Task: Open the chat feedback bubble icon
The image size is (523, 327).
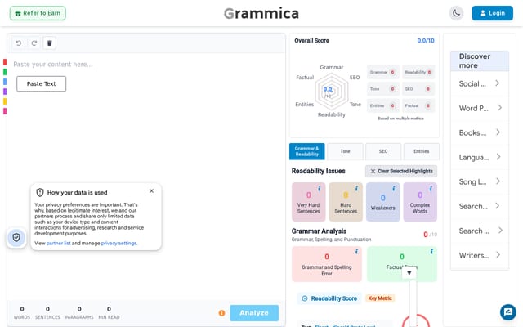Action: click(x=508, y=312)
